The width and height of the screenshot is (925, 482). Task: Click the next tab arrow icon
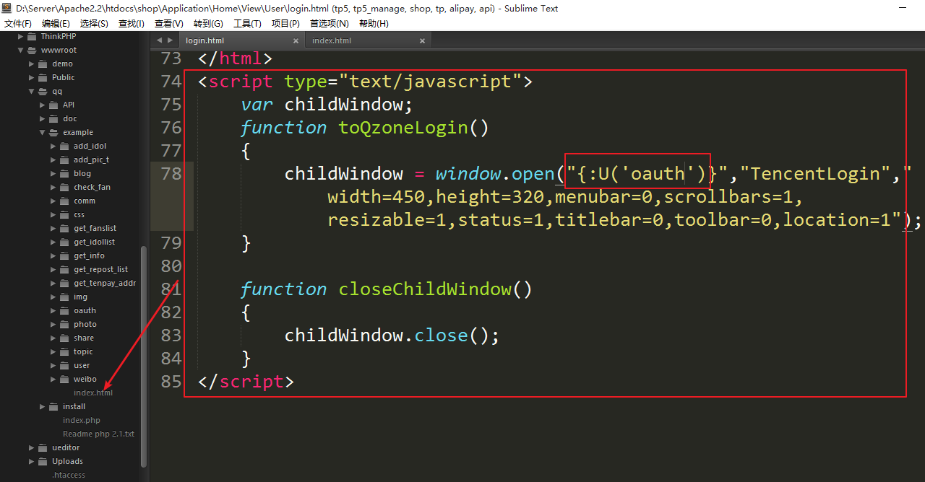(x=170, y=40)
